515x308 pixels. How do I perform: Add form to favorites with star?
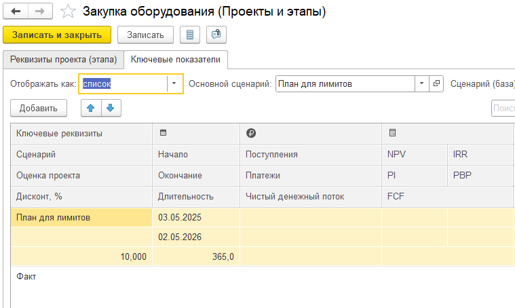coord(68,12)
